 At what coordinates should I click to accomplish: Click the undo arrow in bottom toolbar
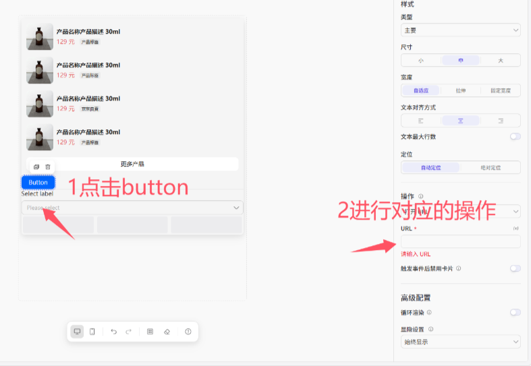(x=113, y=332)
